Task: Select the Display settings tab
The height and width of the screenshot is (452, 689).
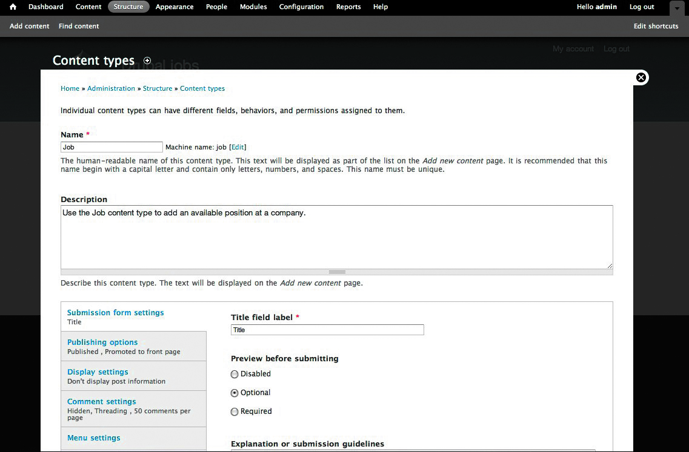Action: point(133,376)
